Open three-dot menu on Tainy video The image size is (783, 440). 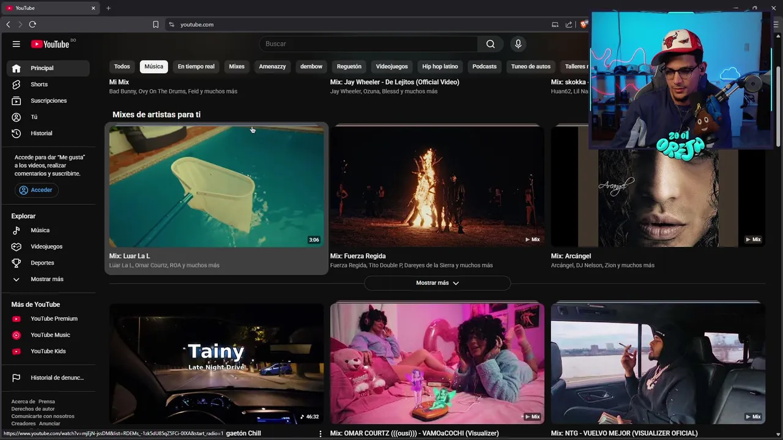[x=320, y=433]
